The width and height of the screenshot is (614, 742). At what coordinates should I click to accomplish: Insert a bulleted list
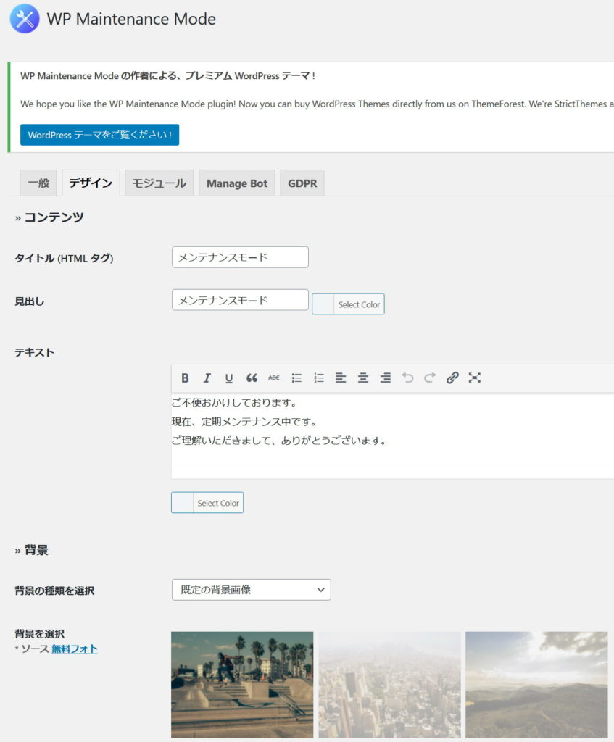296,378
